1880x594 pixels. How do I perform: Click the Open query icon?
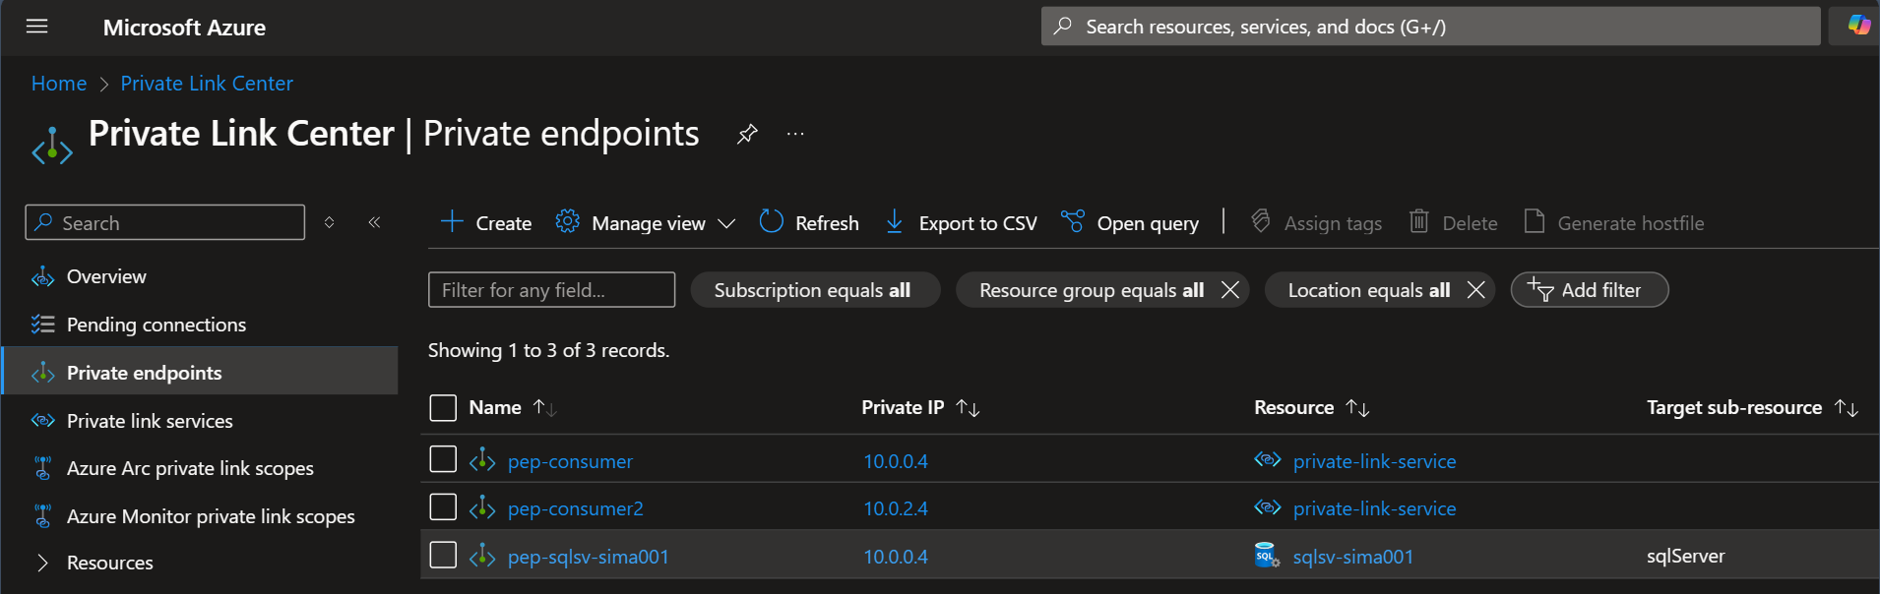(1072, 222)
